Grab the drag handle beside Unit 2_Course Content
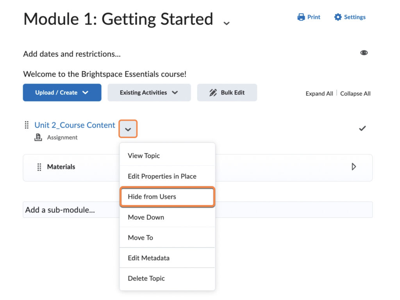400x300 pixels. click(x=27, y=125)
